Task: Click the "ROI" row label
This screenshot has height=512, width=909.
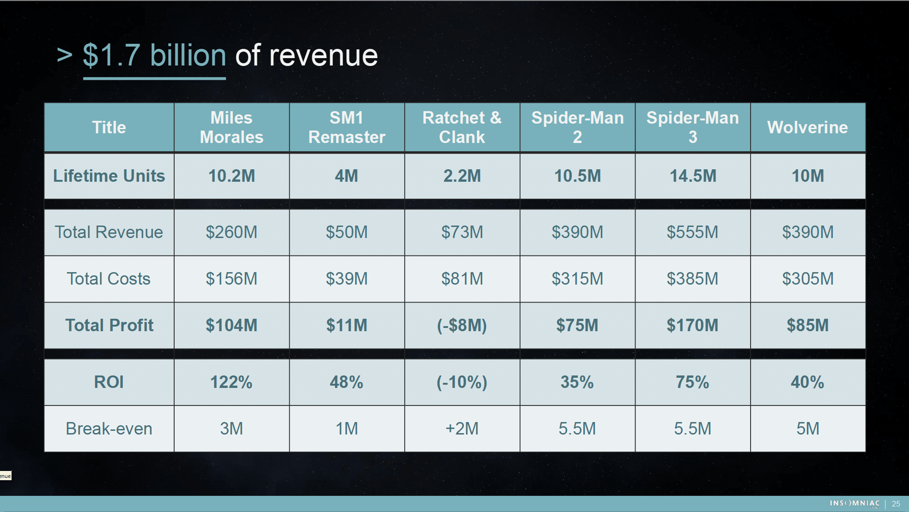Action: click(x=109, y=382)
